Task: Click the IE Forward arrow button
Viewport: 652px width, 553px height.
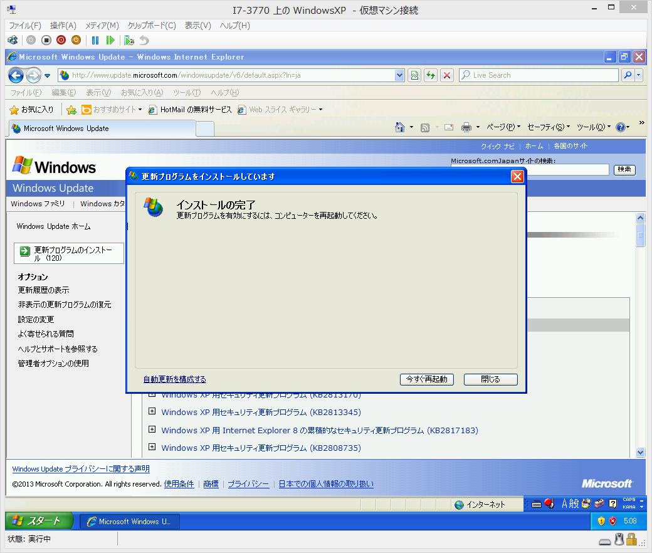Action: 33,75
